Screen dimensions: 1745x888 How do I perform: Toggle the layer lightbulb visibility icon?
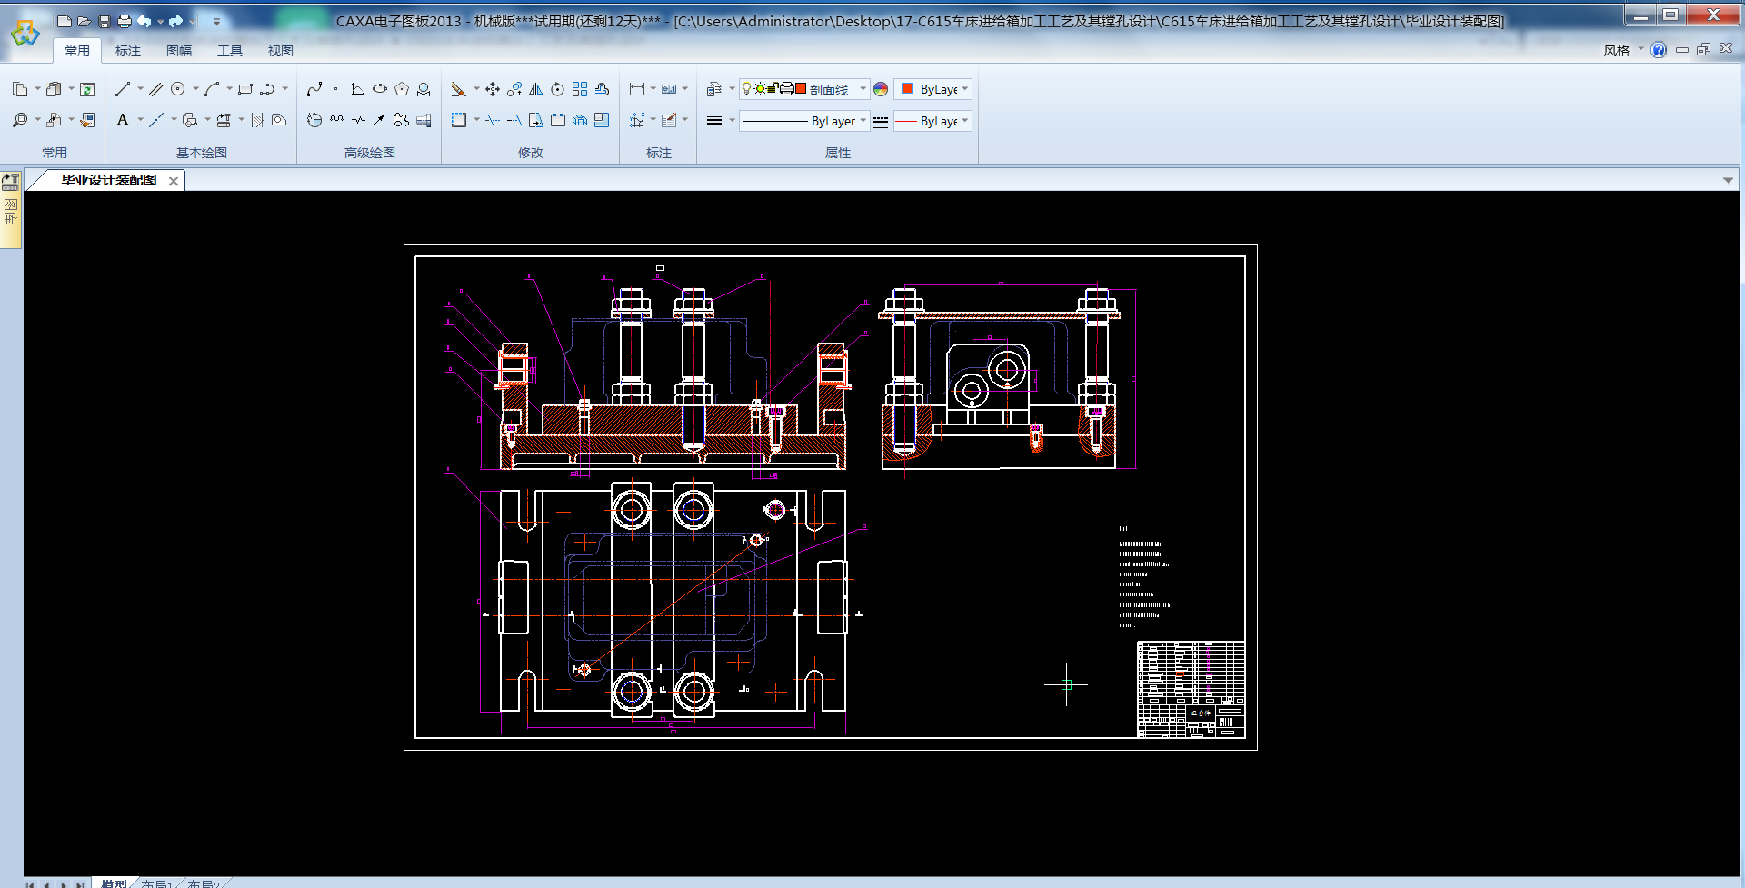coord(747,88)
